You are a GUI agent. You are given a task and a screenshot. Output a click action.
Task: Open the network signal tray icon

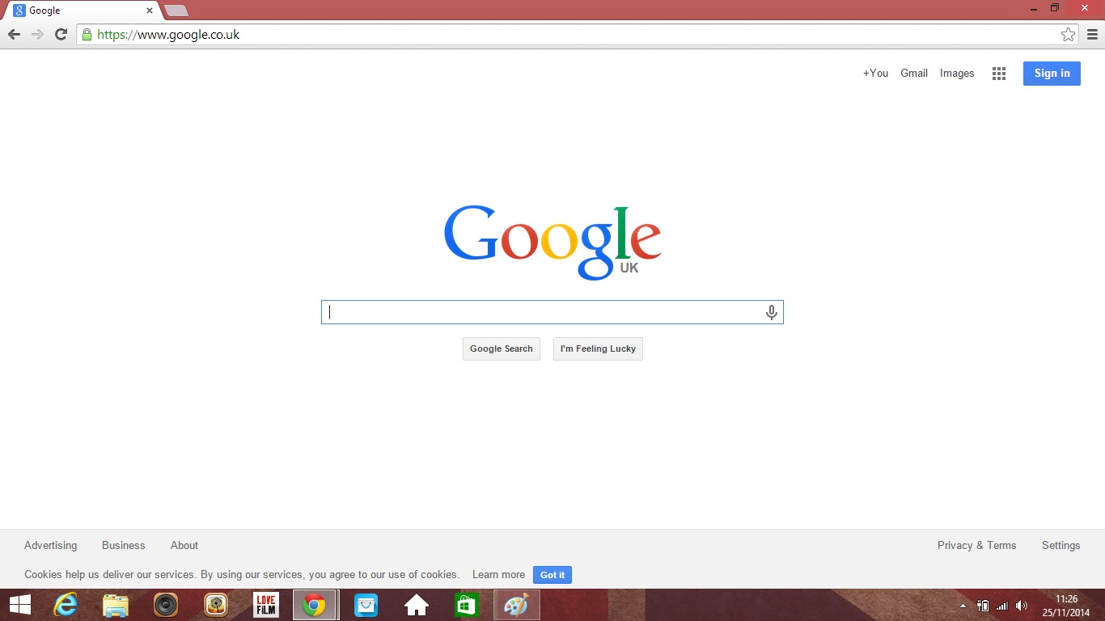(1002, 606)
